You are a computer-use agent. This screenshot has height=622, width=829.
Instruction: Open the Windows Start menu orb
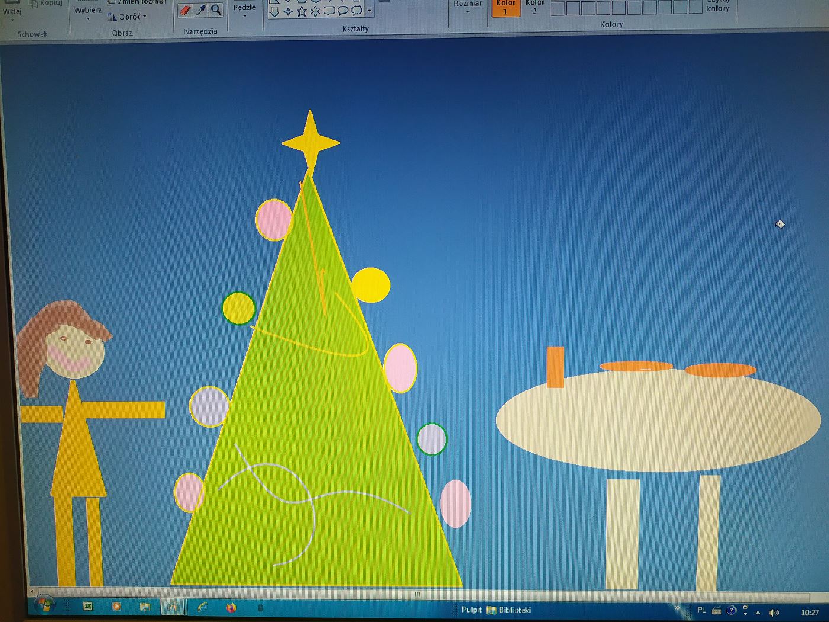point(44,605)
